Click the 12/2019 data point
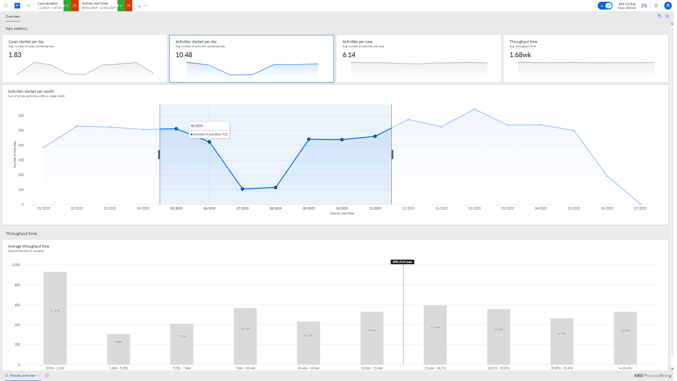The image size is (677, 381). point(408,120)
